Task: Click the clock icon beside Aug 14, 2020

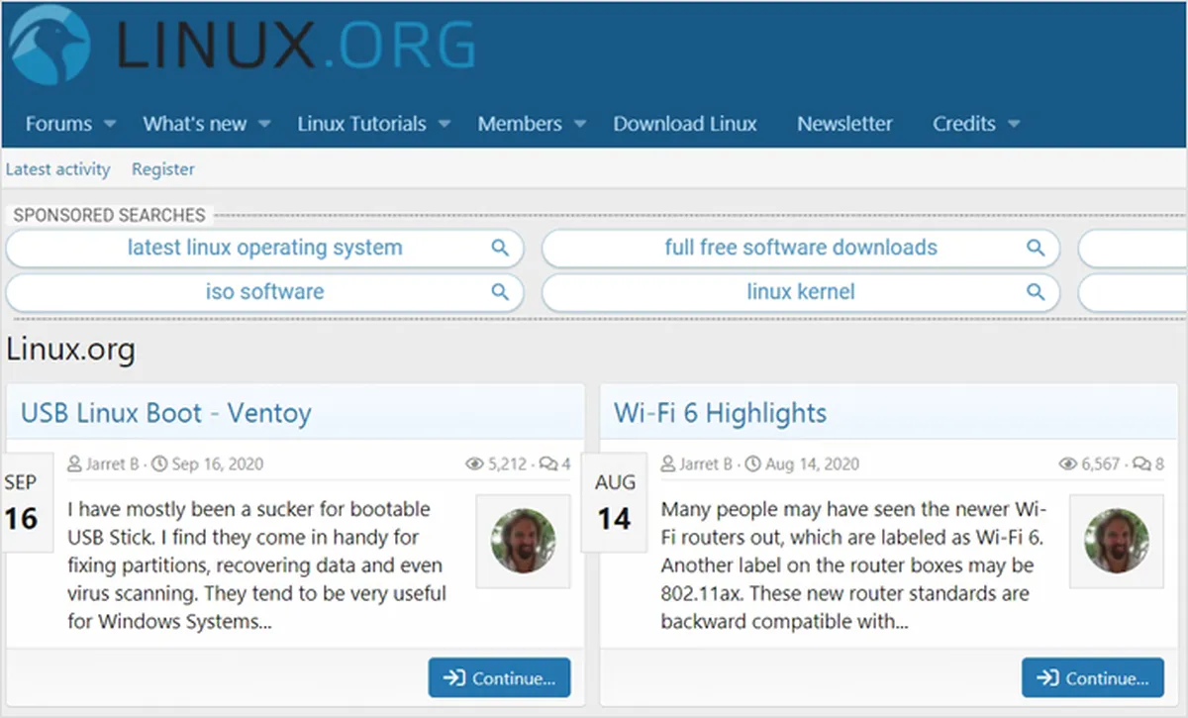Action: (x=752, y=463)
